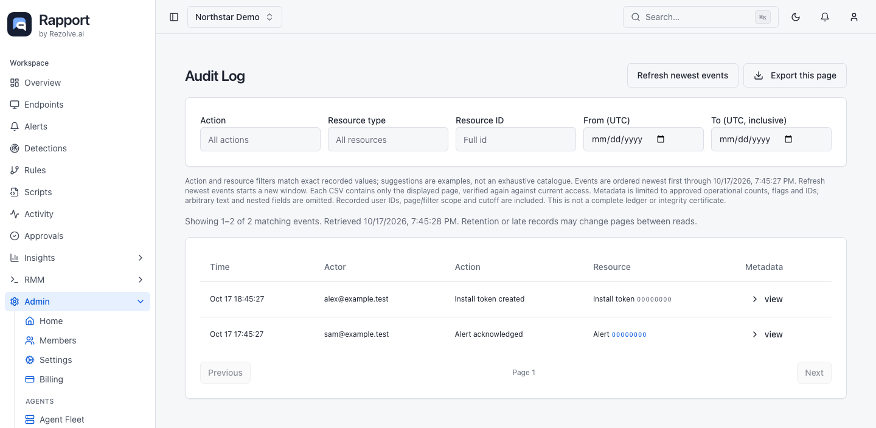Click the Alerts bell icon in sidebar
The width and height of the screenshot is (876, 428).
click(x=15, y=126)
